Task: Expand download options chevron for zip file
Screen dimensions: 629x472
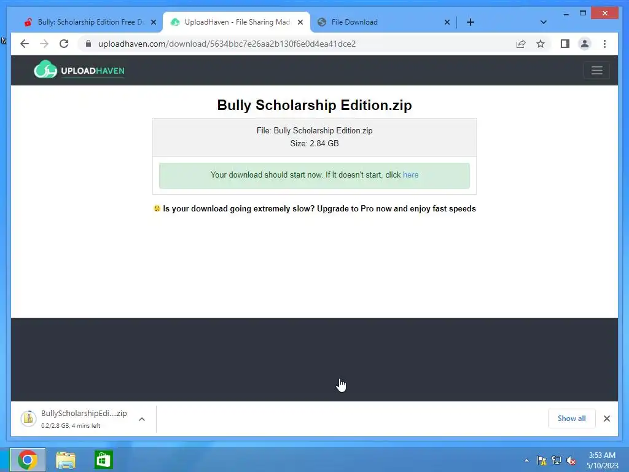Action: click(142, 419)
